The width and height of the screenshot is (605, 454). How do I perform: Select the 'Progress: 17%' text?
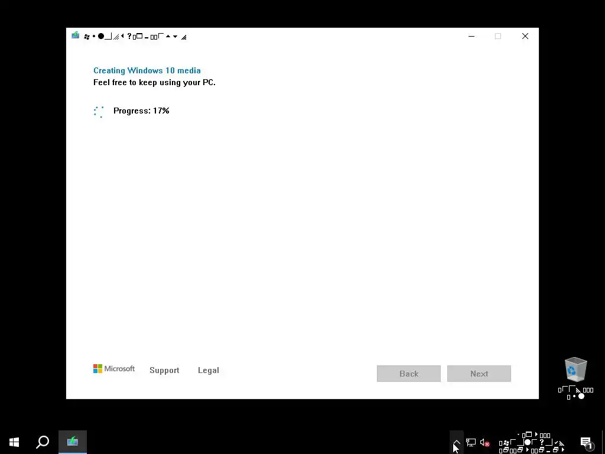click(141, 111)
